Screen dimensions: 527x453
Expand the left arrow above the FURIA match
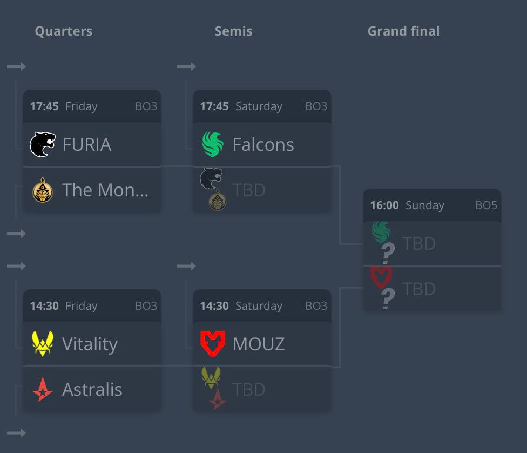click(16, 66)
